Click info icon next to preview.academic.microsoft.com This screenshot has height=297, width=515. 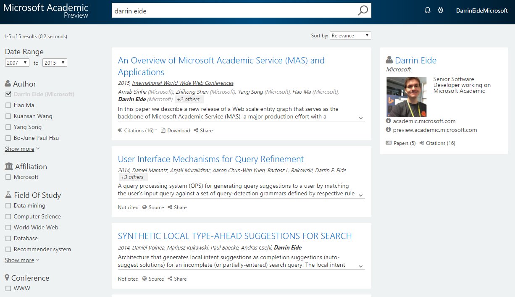tap(388, 130)
